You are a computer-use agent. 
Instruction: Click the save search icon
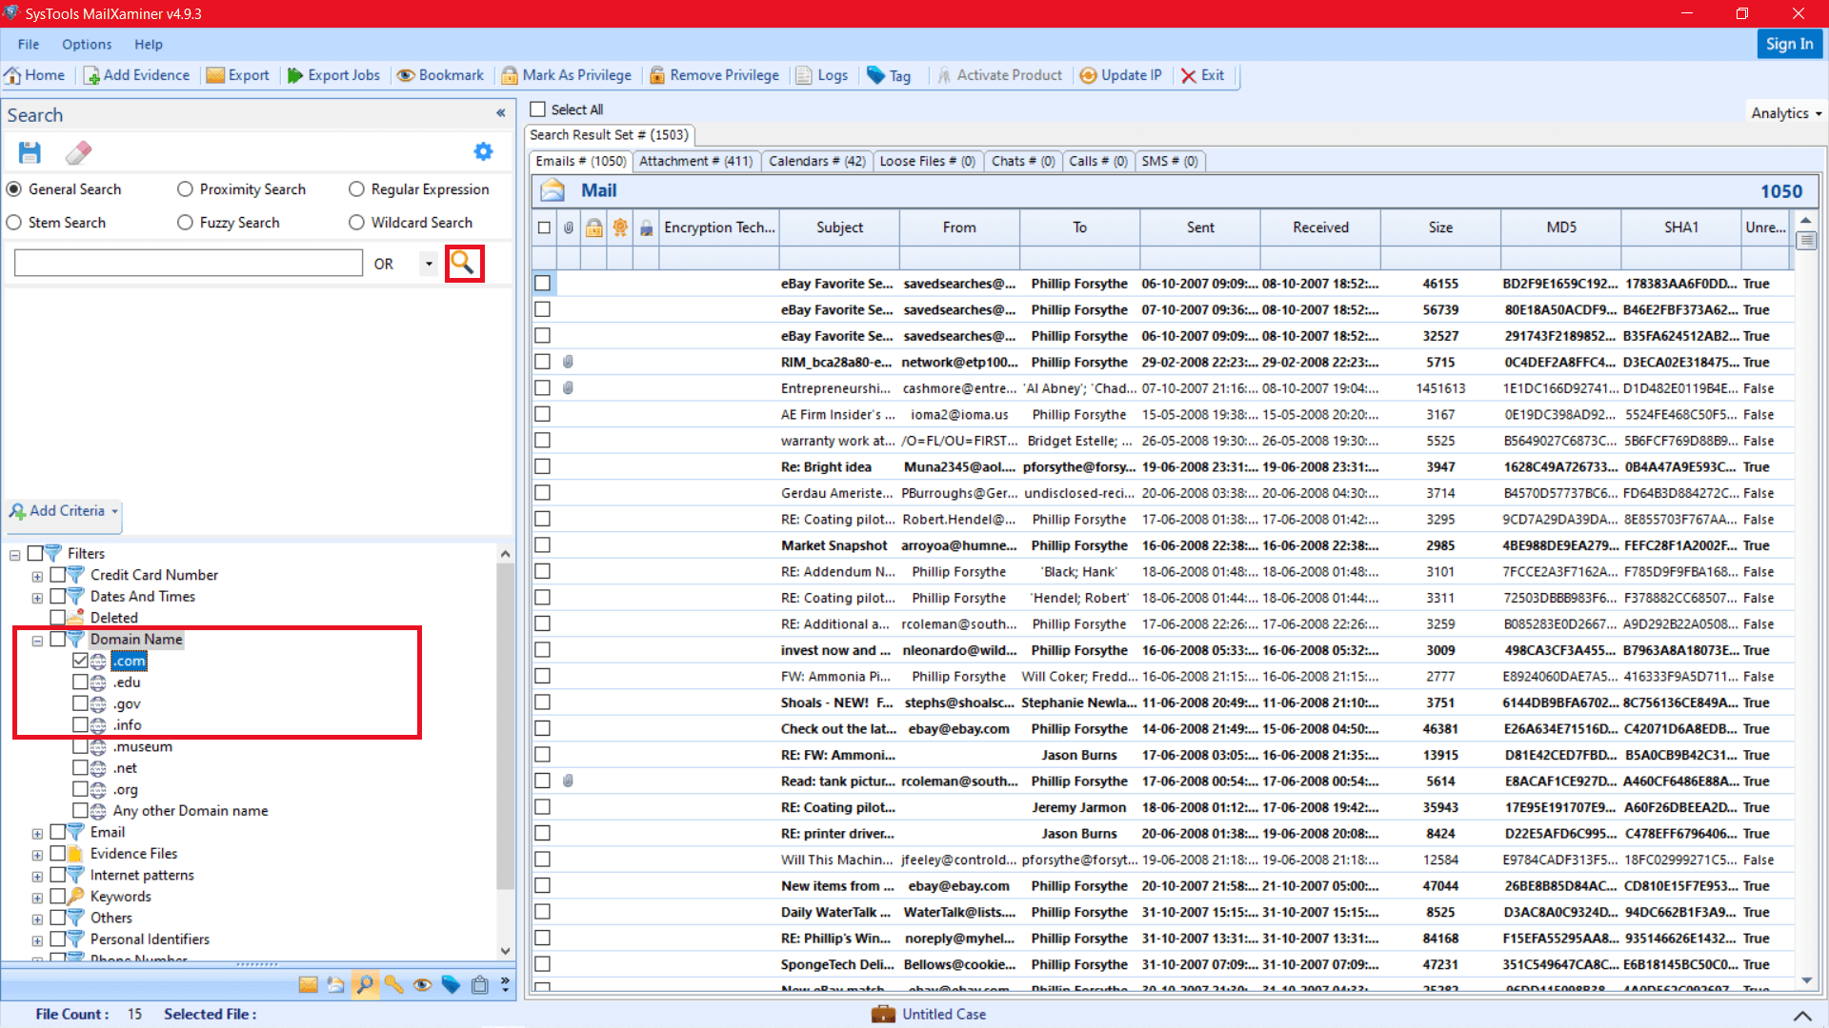30,152
